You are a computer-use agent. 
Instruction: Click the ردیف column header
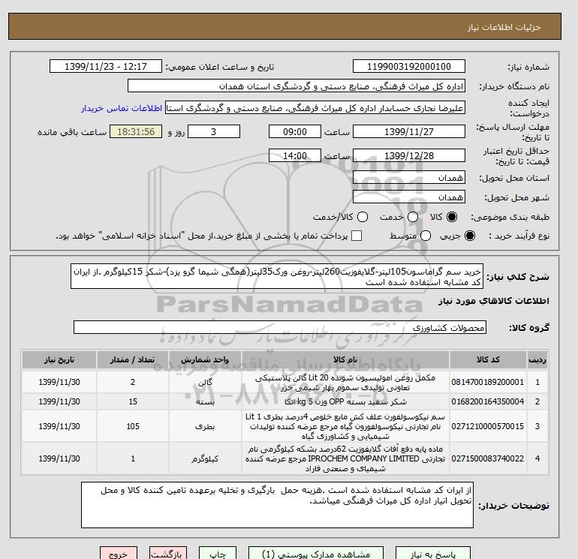[537, 359]
